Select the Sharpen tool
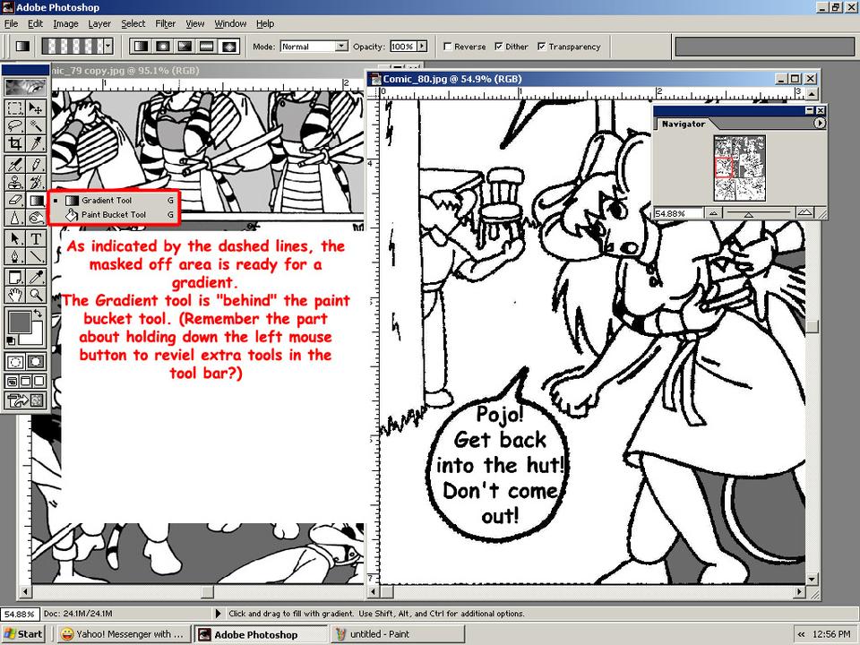This screenshot has width=860, height=645. click(15, 218)
